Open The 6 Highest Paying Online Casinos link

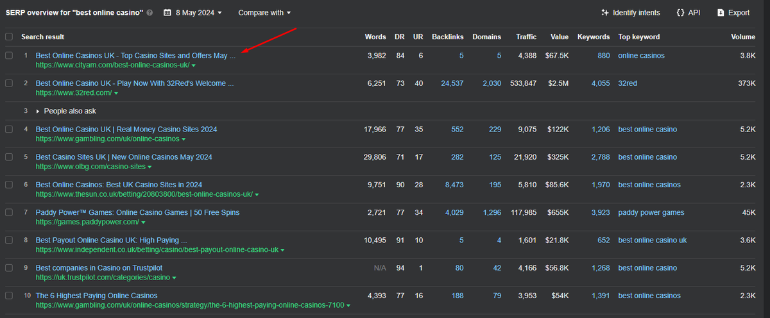[96, 296]
